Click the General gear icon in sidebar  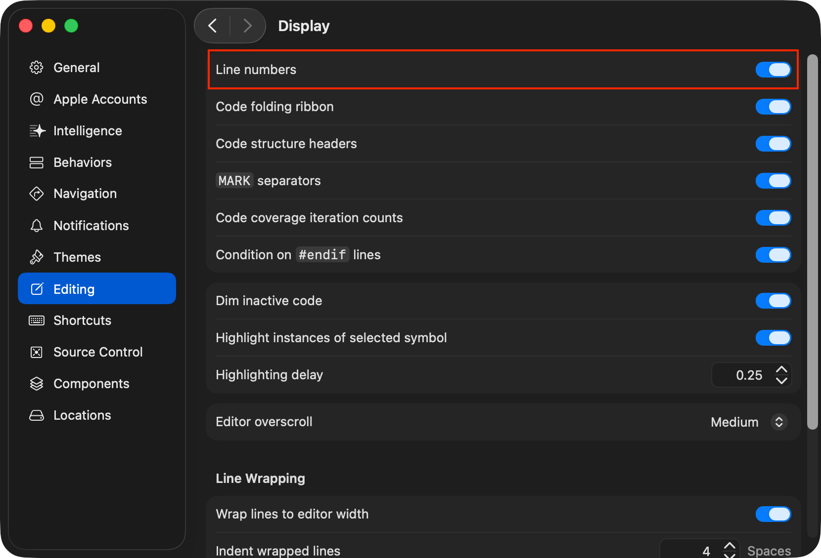point(37,68)
